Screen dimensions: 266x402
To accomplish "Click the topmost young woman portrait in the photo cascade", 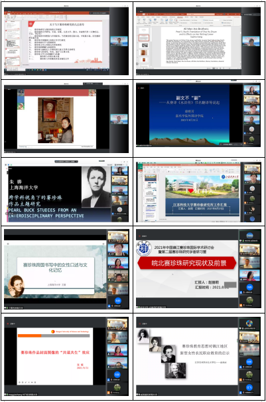I will tap(143, 336).
